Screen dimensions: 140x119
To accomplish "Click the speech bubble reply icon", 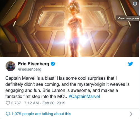I will tap(8, 114).
